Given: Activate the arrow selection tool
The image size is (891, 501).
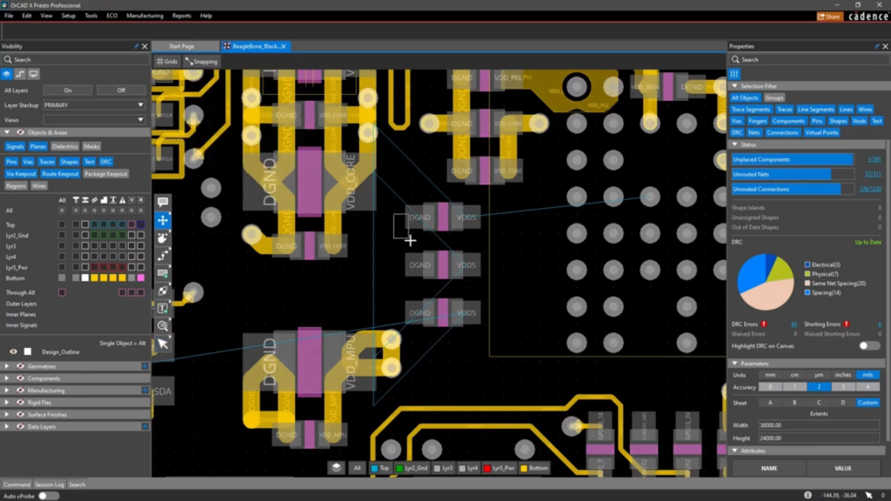Looking at the screenshot, I should (x=163, y=344).
